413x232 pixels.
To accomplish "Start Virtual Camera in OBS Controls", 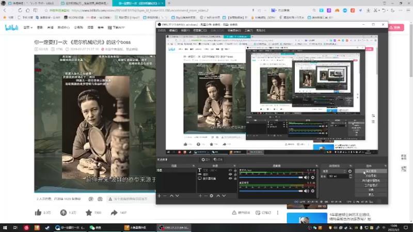I will pyautogui.click(x=371, y=180).
